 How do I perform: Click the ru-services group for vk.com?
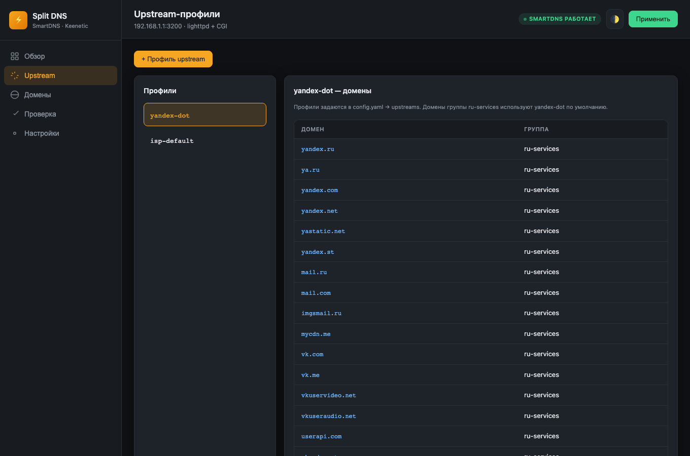click(541, 354)
